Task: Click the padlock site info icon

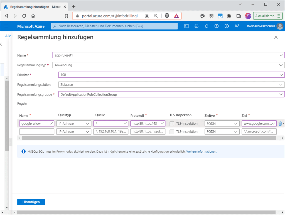Action: (77, 16)
